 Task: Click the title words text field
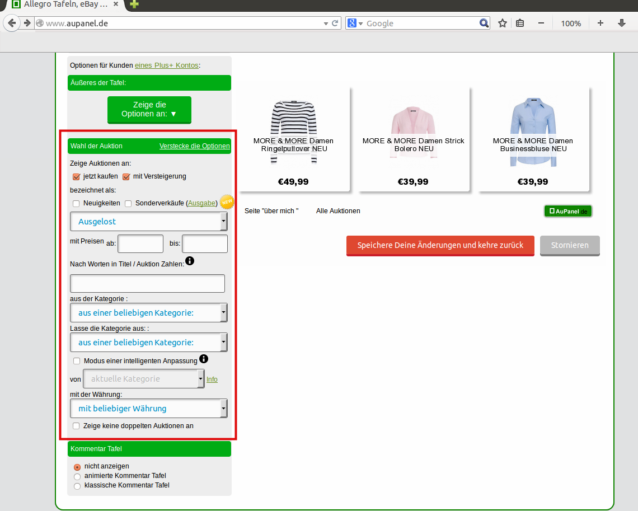click(x=147, y=284)
